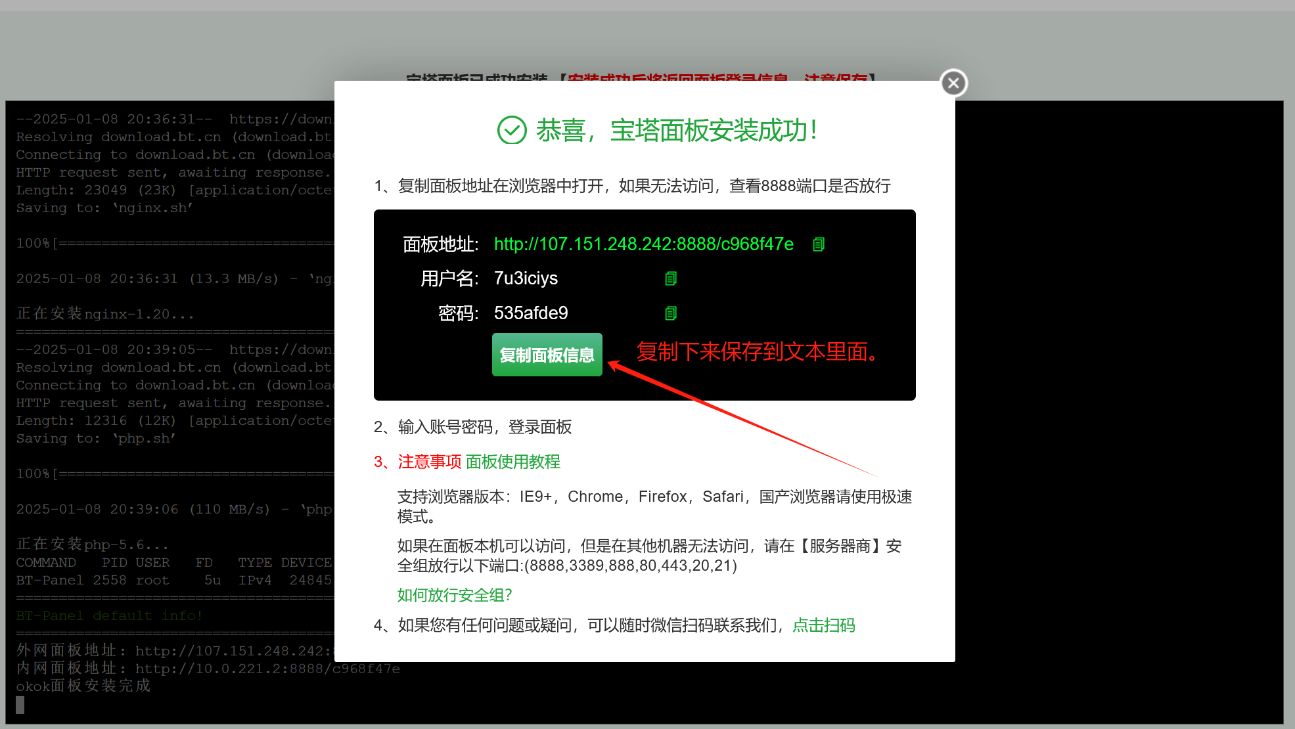Click the 面板地址 label
Viewport: 1295px width, 729px height.
(440, 244)
